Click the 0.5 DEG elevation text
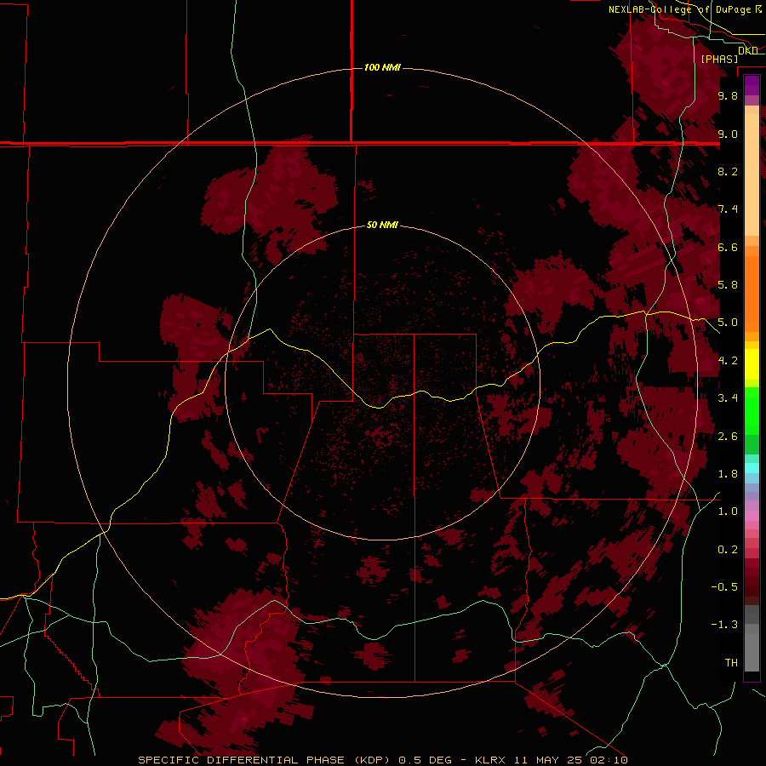This screenshot has height=766, width=766. 425,760
